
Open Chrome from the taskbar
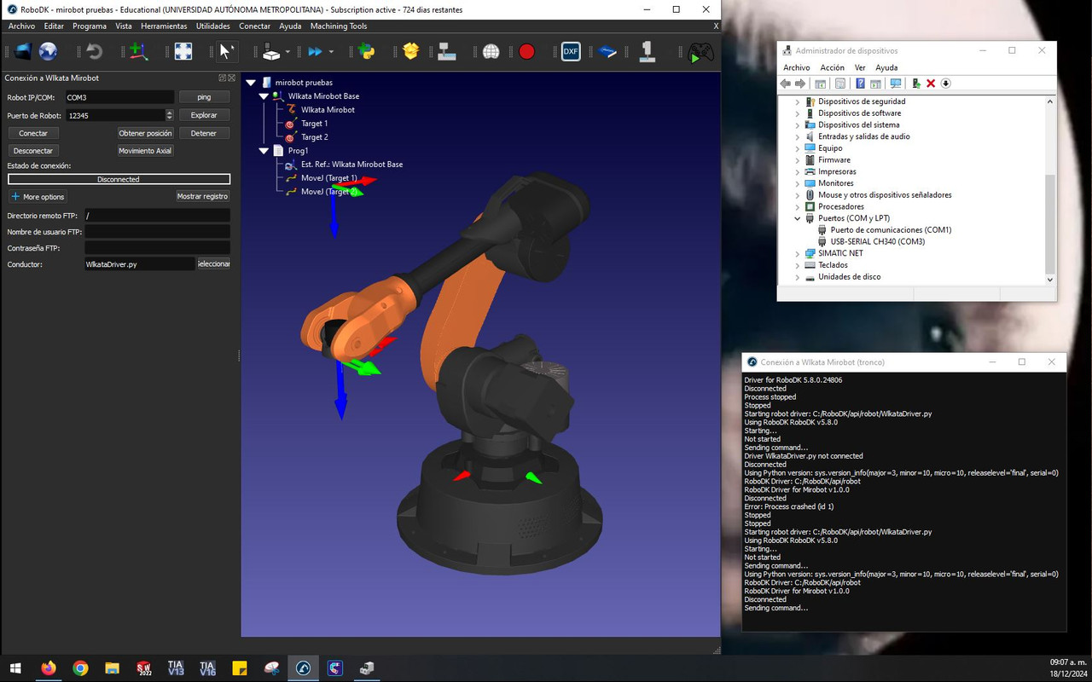pyautogui.click(x=80, y=668)
